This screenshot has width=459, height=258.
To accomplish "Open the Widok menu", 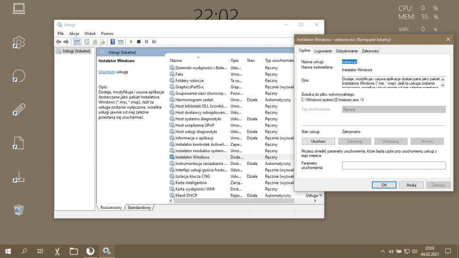I will point(90,33).
